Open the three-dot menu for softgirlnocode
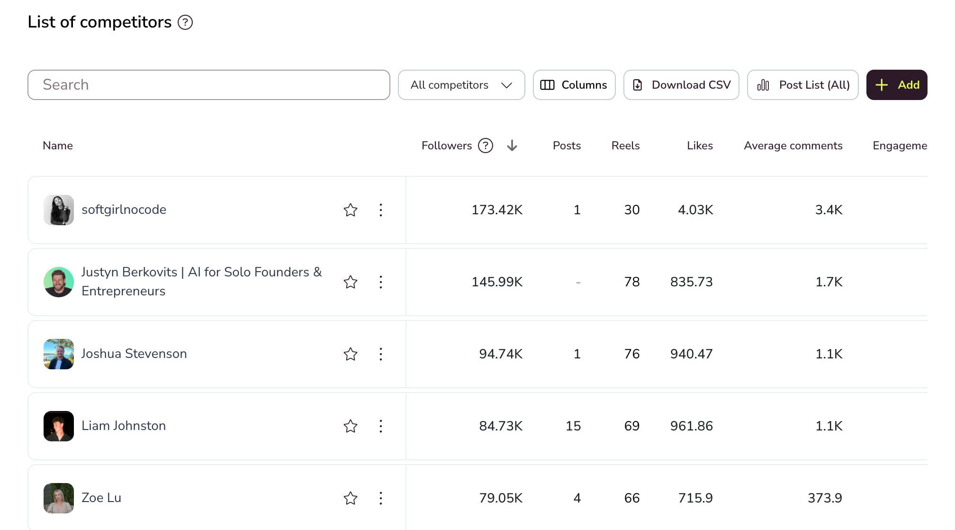The width and height of the screenshot is (955, 530). click(x=381, y=210)
